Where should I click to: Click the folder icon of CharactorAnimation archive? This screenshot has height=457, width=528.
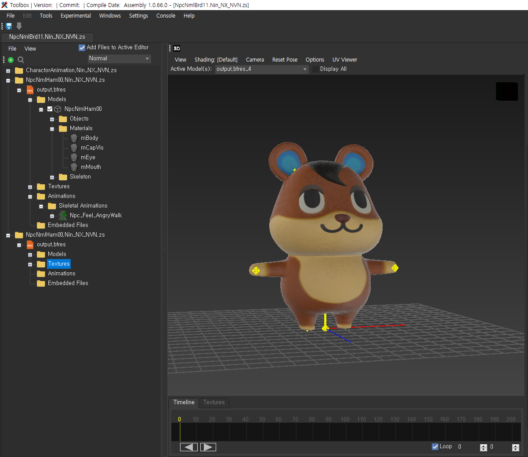click(19, 70)
